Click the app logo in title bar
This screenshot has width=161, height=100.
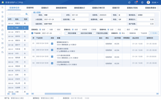click(3, 2)
